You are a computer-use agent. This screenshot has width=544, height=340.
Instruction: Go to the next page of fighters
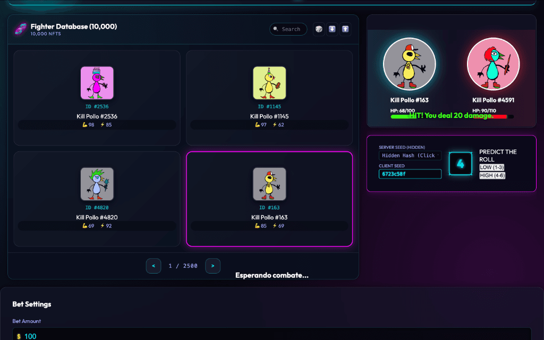point(212,266)
